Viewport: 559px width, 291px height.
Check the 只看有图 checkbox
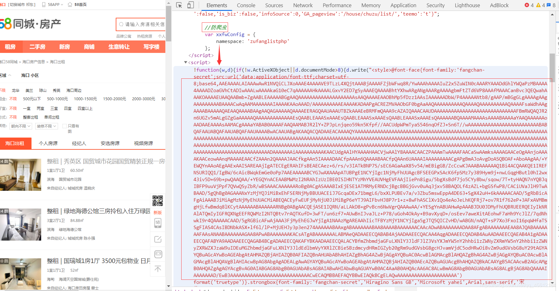(x=65, y=126)
